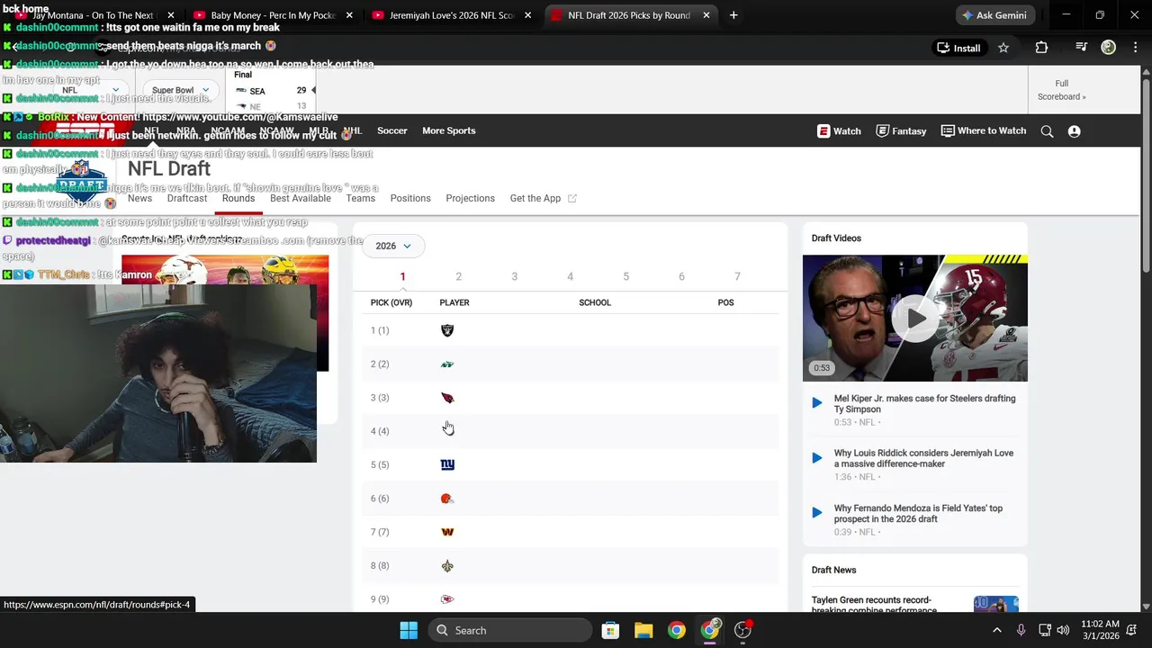Click the Browns logo in pick 6
1152x648 pixels.
[447, 499]
